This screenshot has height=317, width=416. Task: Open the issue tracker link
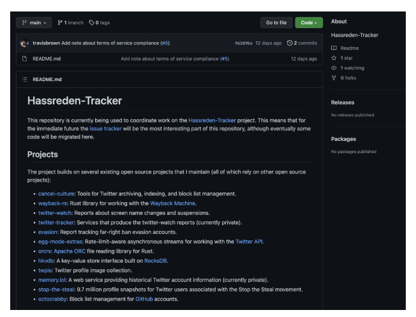coord(105,128)
